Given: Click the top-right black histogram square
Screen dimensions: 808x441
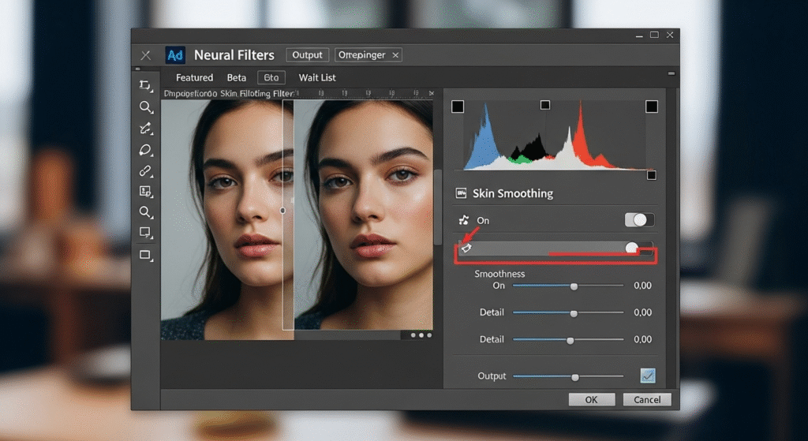Looking at the screenshot, I should [651, 107].
